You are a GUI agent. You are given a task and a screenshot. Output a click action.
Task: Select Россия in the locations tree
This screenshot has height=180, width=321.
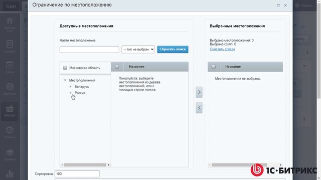tap(80, 93)
